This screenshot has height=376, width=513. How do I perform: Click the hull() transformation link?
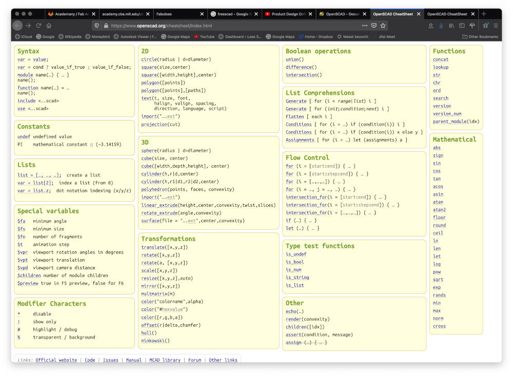tap(146, 333)
